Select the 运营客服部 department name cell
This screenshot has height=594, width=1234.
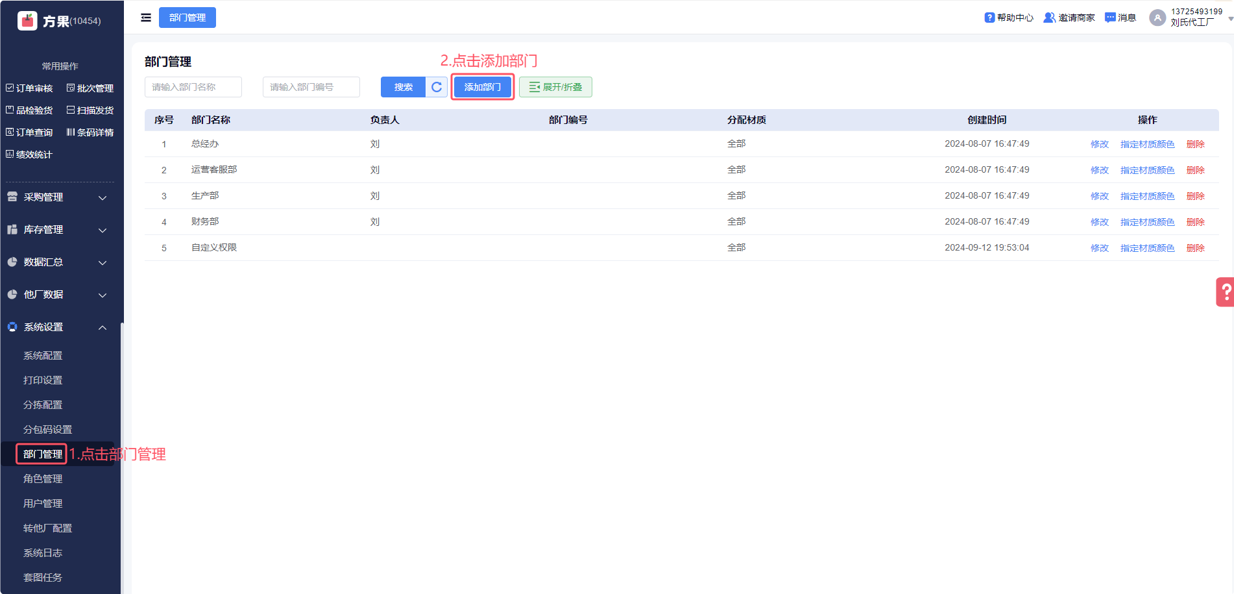pyautogui.click(x=214, y=170)
